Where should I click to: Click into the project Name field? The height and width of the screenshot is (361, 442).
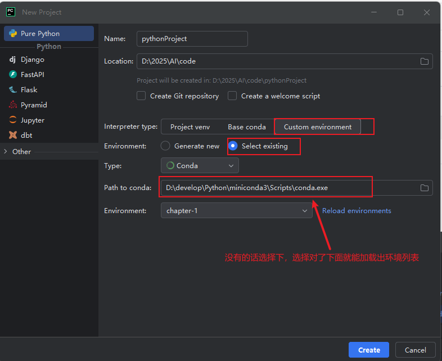[x=192, y=39]
